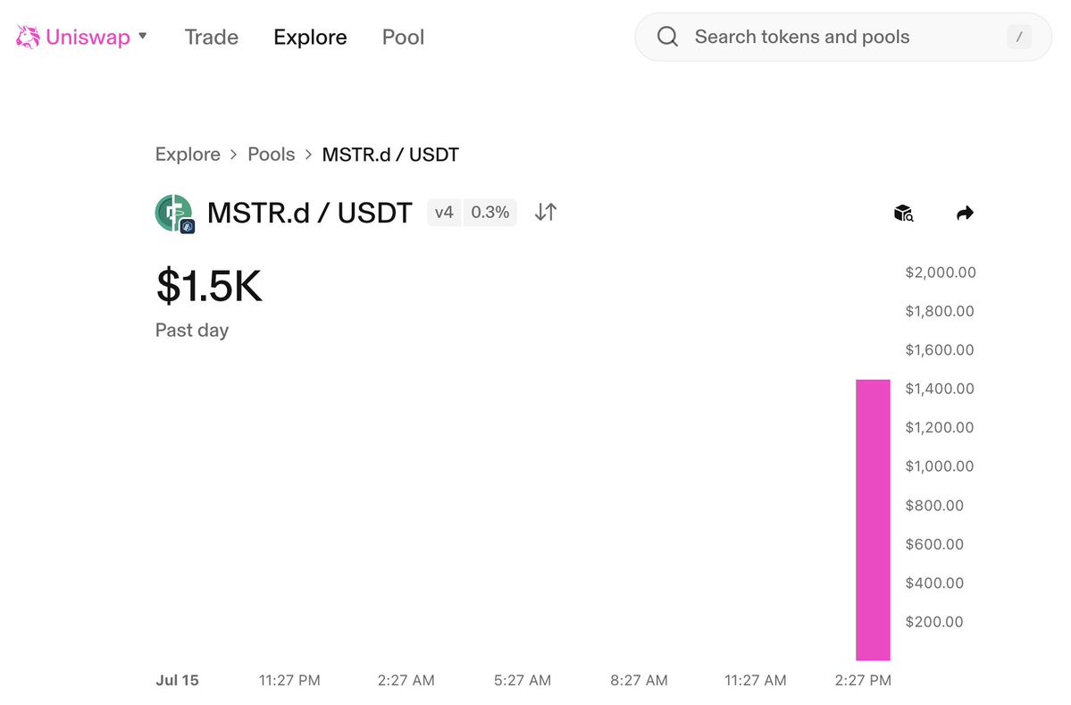Click the $600.00 axis label
This screenshot has width=1071, height=705.
934,544
